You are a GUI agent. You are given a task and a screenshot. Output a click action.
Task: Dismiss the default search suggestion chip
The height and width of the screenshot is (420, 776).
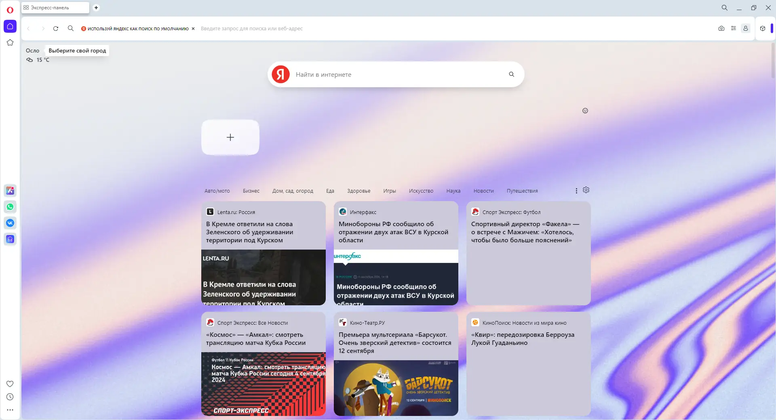[x=194, y=29]
